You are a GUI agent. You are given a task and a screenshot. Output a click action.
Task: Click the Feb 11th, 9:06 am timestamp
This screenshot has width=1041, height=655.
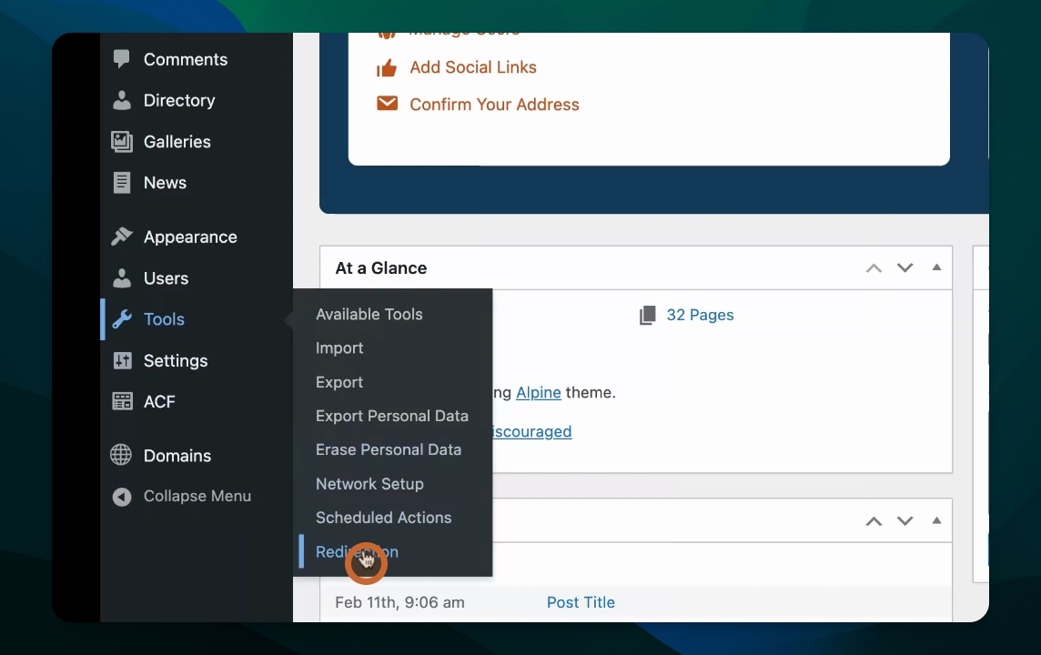[x=399, y=602]
